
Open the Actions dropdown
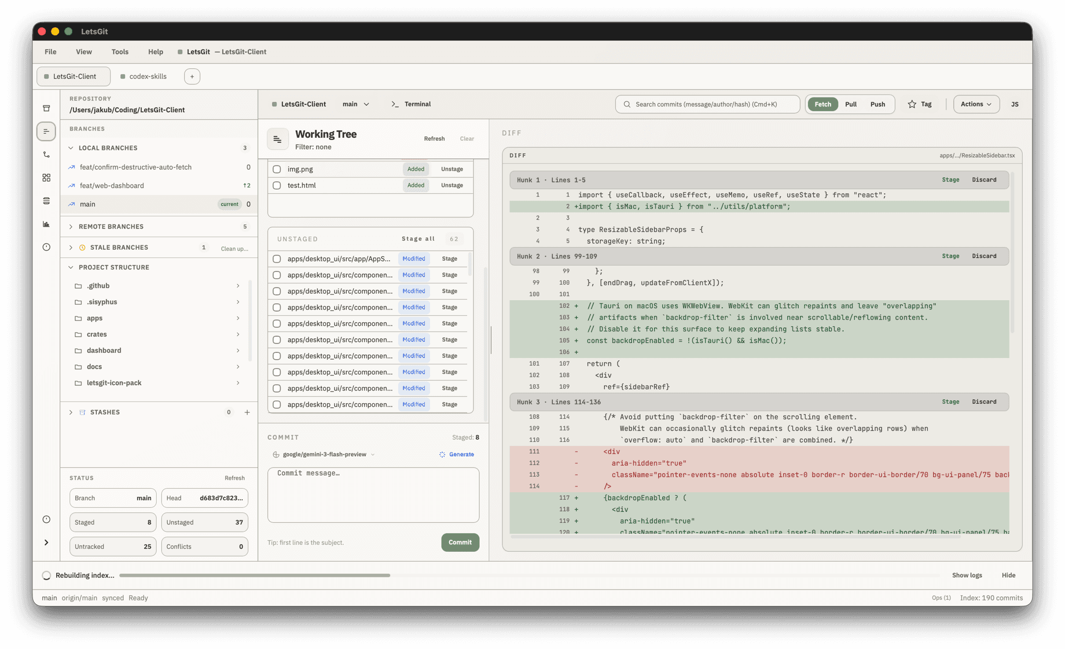[x=976, y=104]
